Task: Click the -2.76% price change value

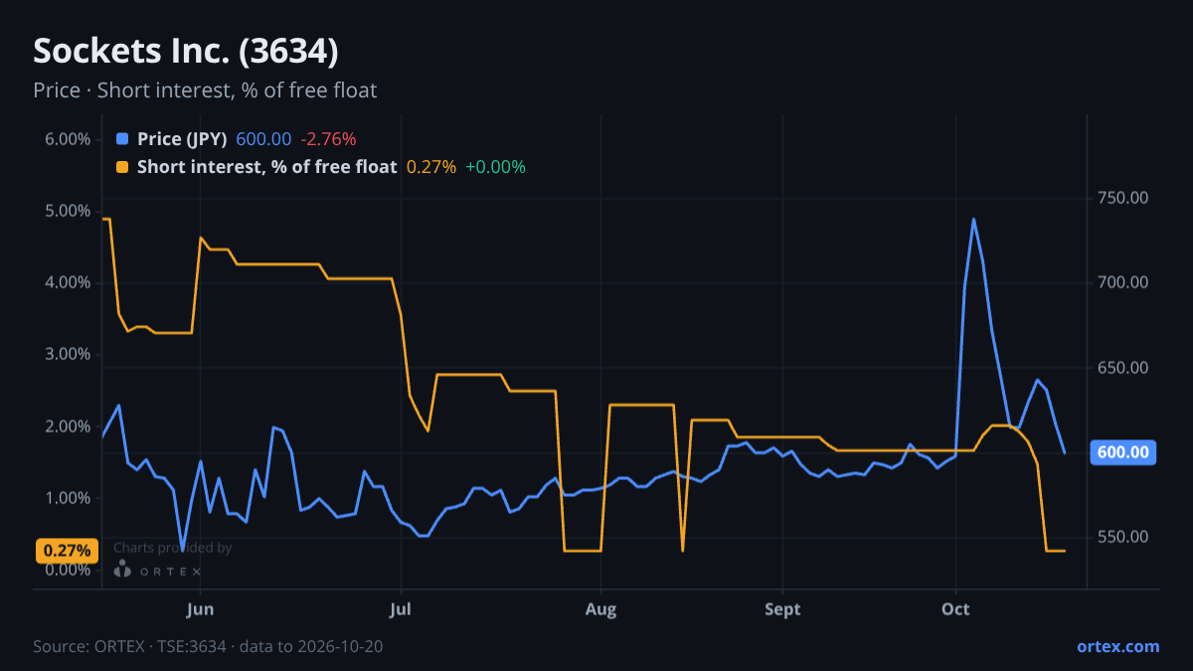Action: (x=328, y=139)
